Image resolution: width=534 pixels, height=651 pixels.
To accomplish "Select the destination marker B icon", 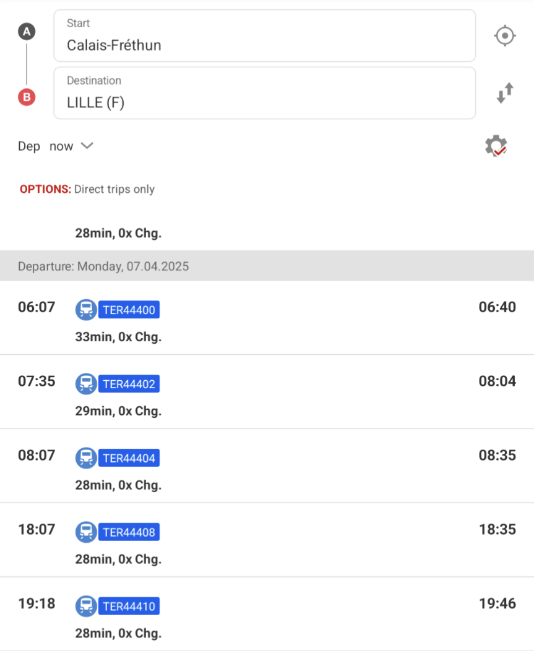I will 27,97.
